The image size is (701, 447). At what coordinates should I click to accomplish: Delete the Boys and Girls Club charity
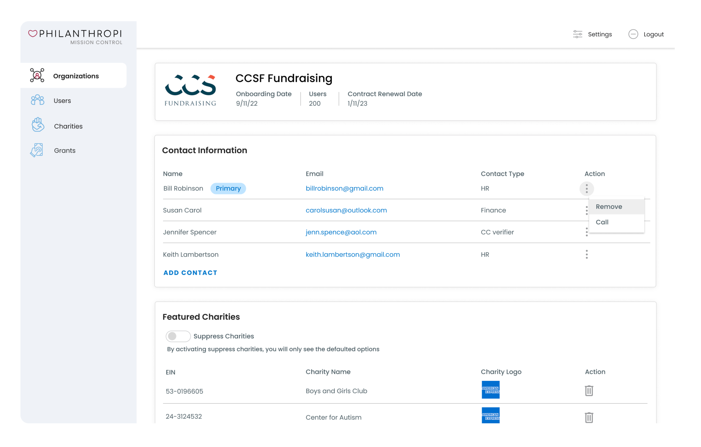pyautogui.click(x=589, y=391)
